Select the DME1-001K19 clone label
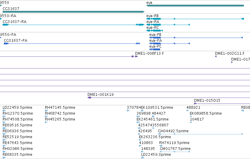The height and width of the screenshot is (159, 250). [x=100, y=95]
